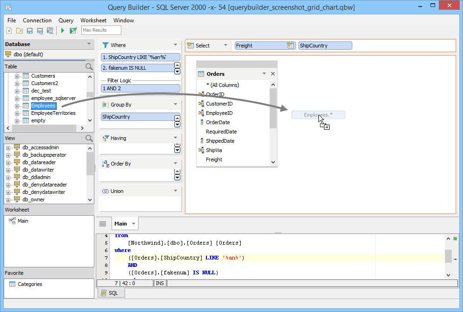The width and height of the screenshot is (463, 312).
Task: Select the empty table in the tree
Action: tap(38, 120)
